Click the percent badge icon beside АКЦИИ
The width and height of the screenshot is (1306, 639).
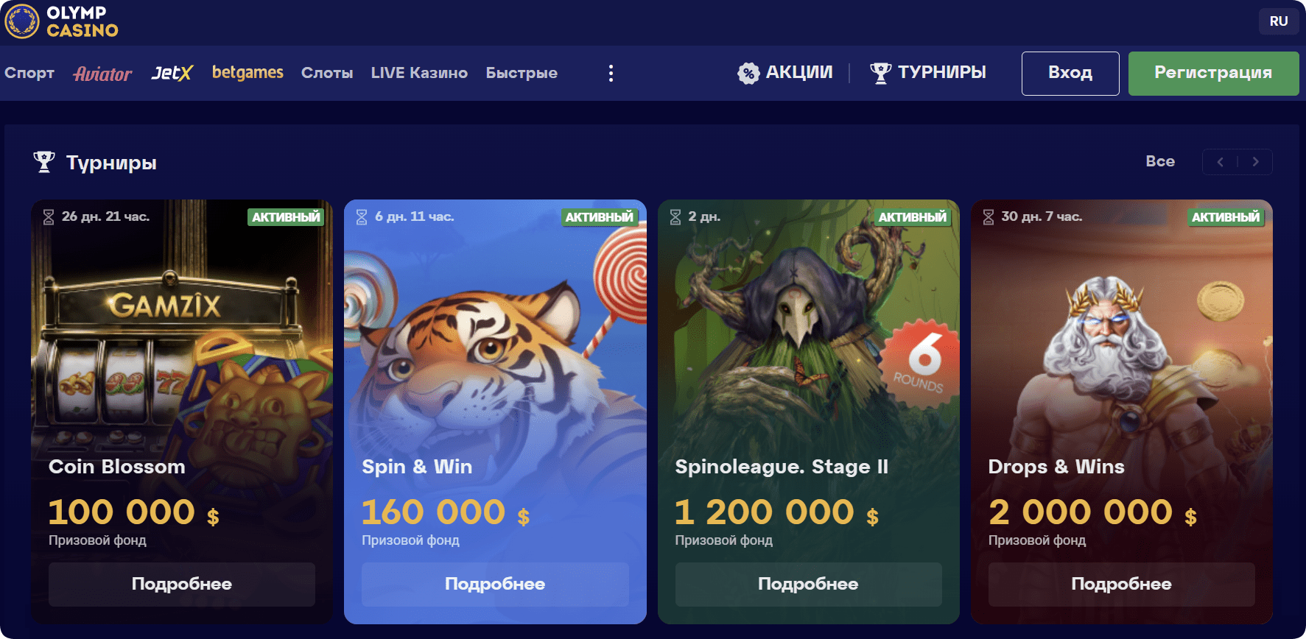click(748, 73)
